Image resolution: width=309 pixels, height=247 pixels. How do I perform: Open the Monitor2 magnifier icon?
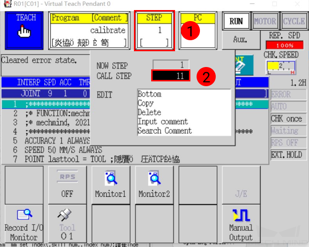click(154, 178)
